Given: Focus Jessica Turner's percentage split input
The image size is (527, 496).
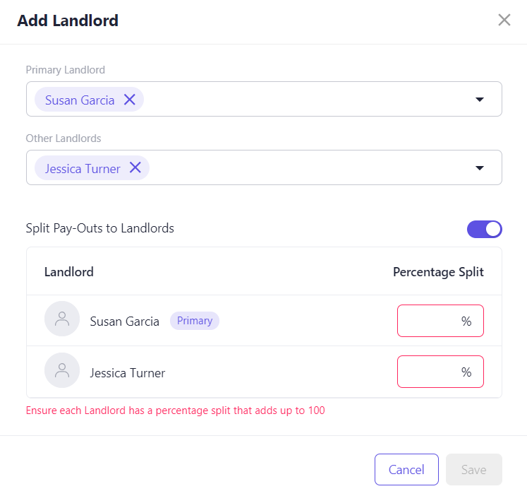Looking at the screenshot, I should click(x=440, y=372).
